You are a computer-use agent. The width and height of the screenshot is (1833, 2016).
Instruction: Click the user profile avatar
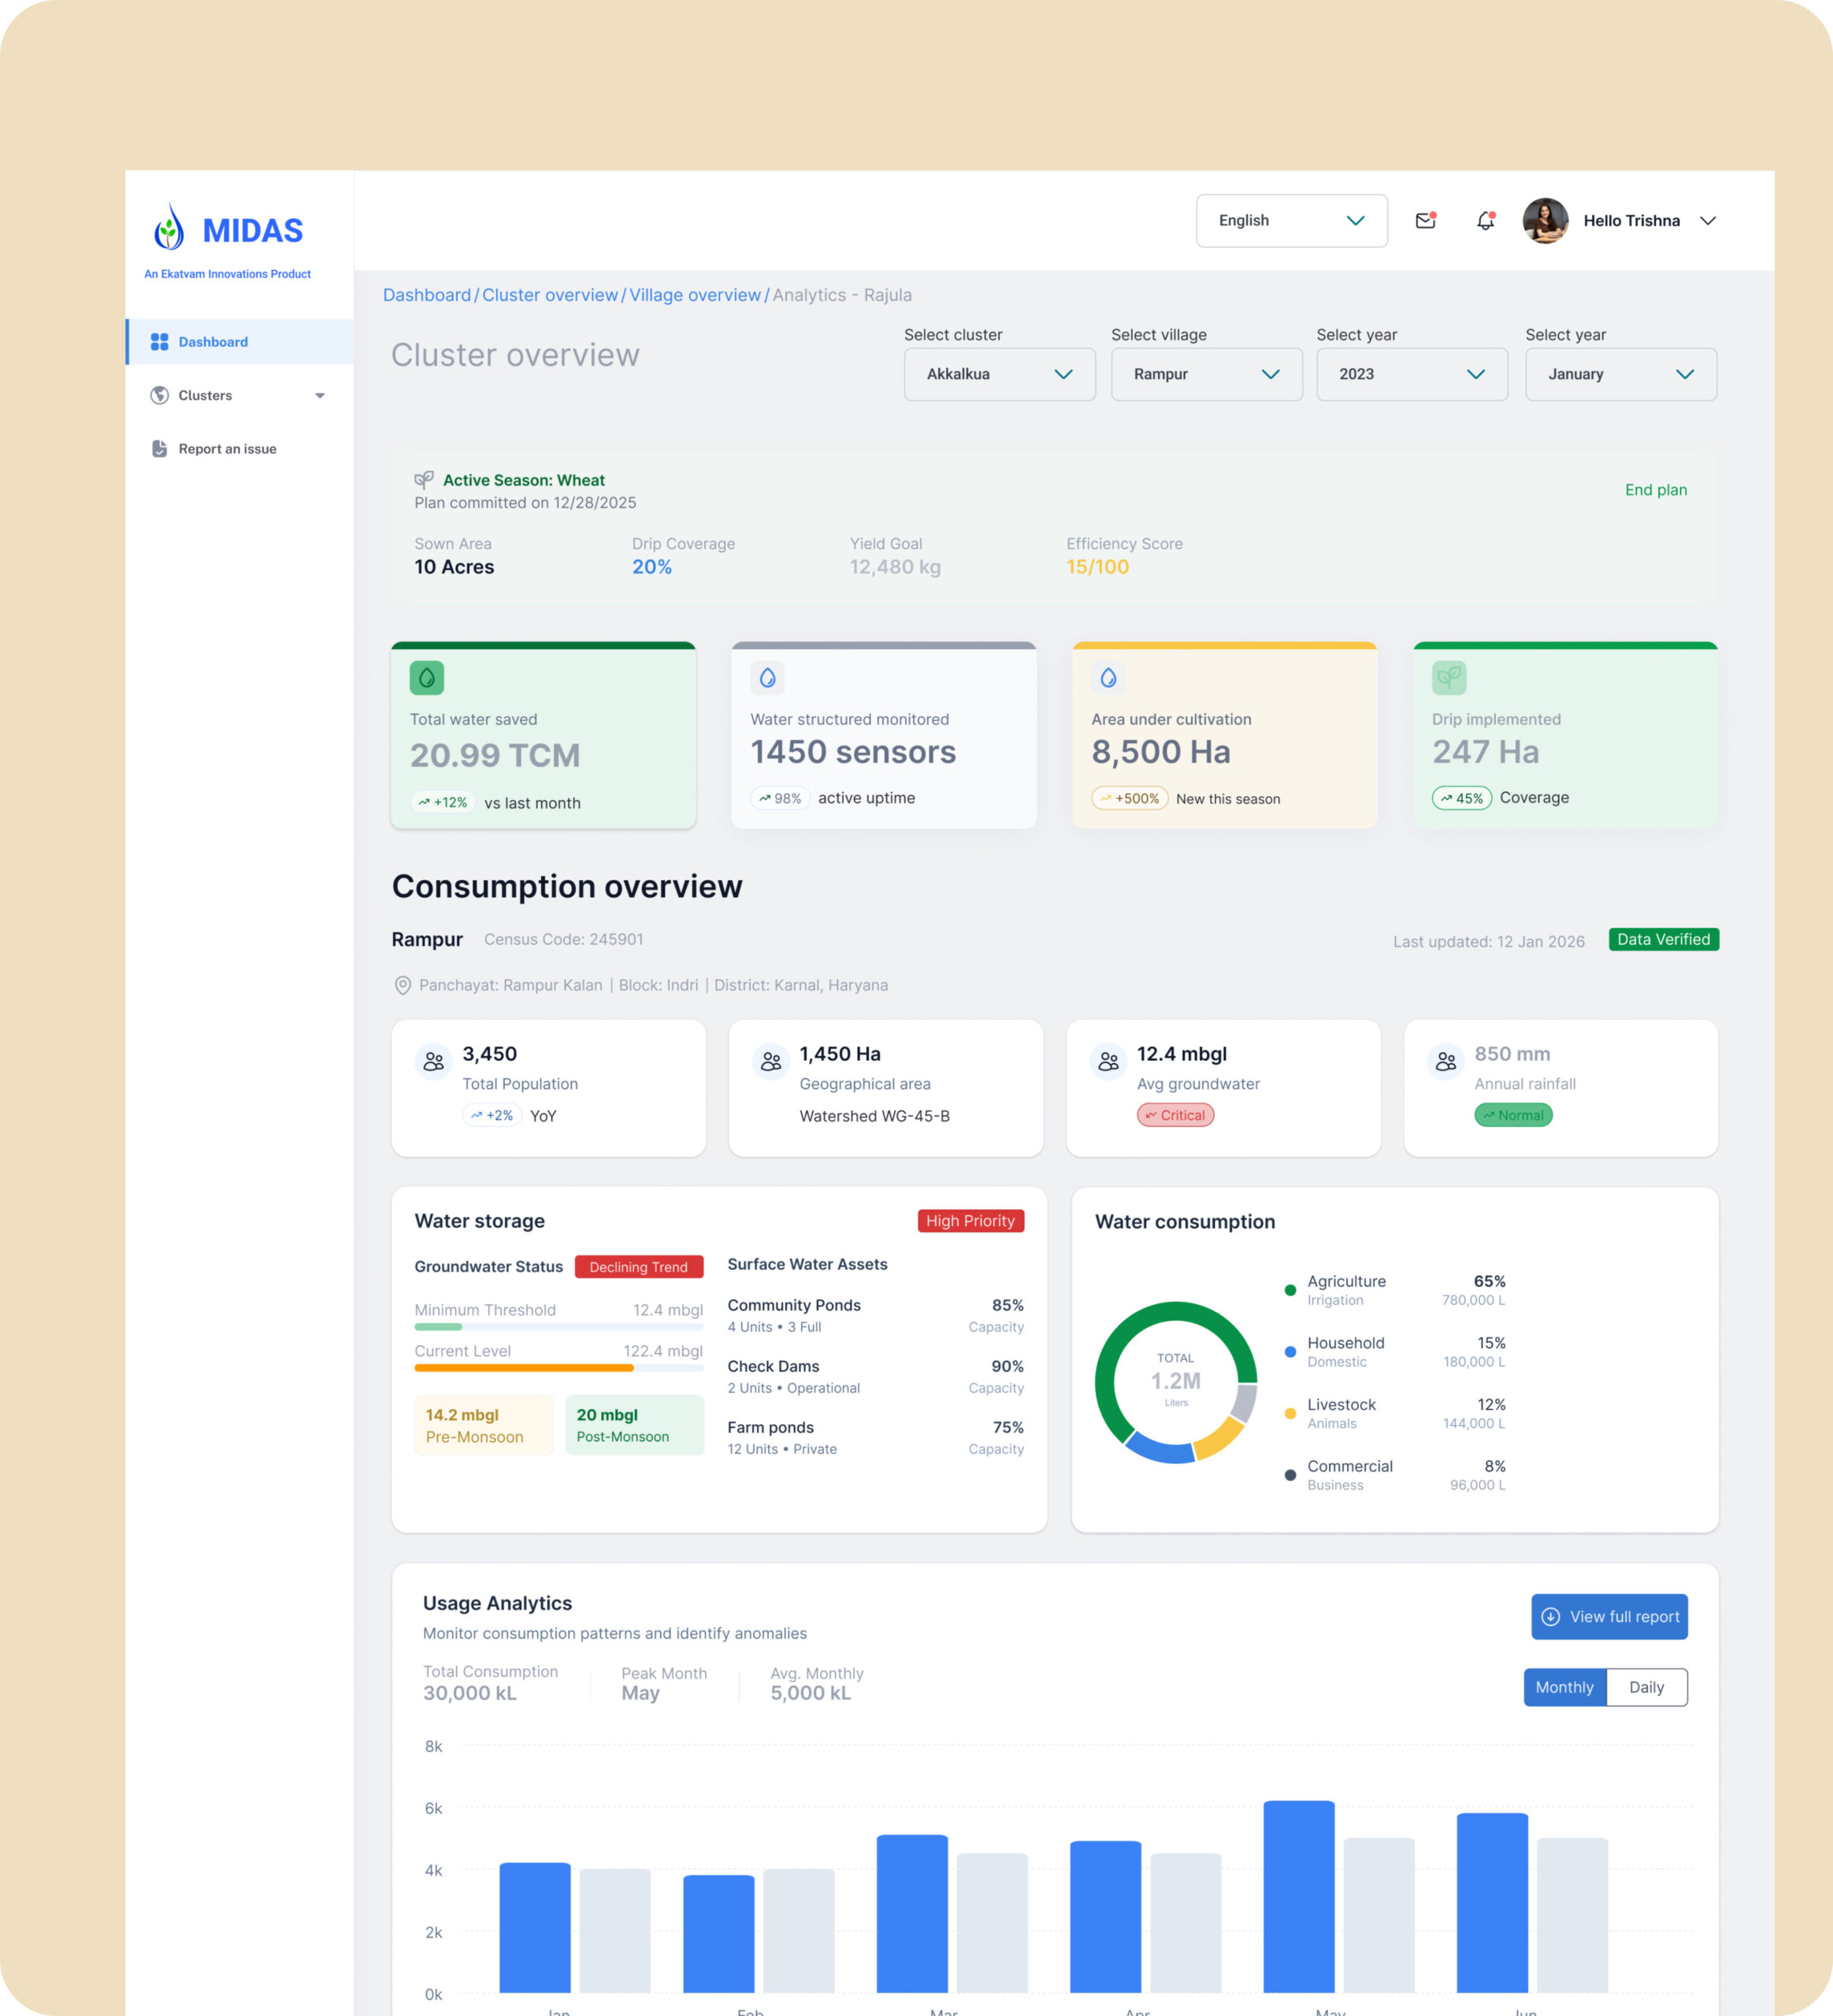coord(1545,221)
